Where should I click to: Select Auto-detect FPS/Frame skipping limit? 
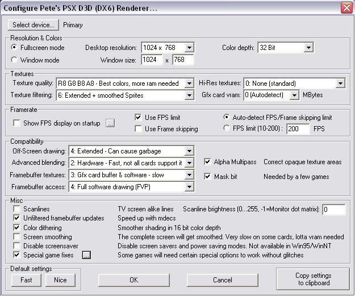[x=226, y=117]
